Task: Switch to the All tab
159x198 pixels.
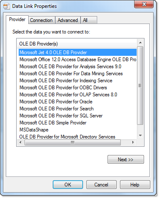Action: pos(89,20)
